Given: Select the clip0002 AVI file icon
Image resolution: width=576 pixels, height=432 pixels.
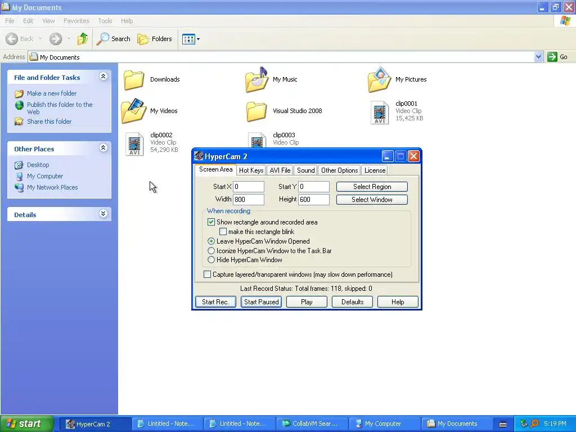Looking at the screenshot, I should tap(134, 144).
